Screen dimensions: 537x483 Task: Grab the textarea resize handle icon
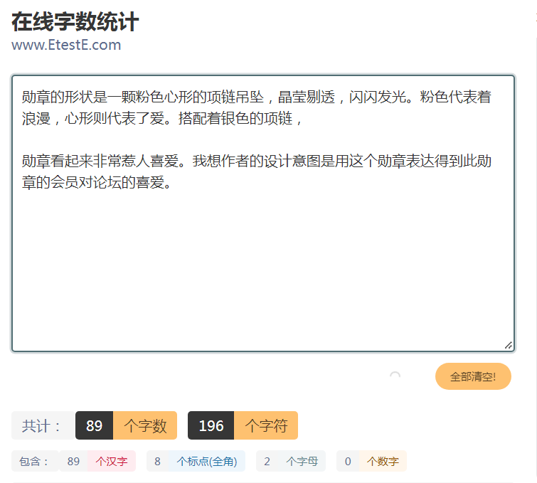tap(509, 345)
